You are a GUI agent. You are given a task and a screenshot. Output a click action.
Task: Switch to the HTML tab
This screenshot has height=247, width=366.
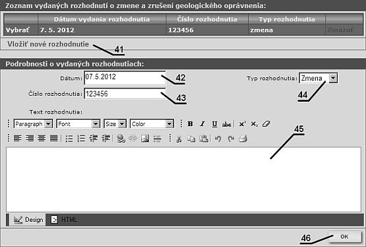64,220
